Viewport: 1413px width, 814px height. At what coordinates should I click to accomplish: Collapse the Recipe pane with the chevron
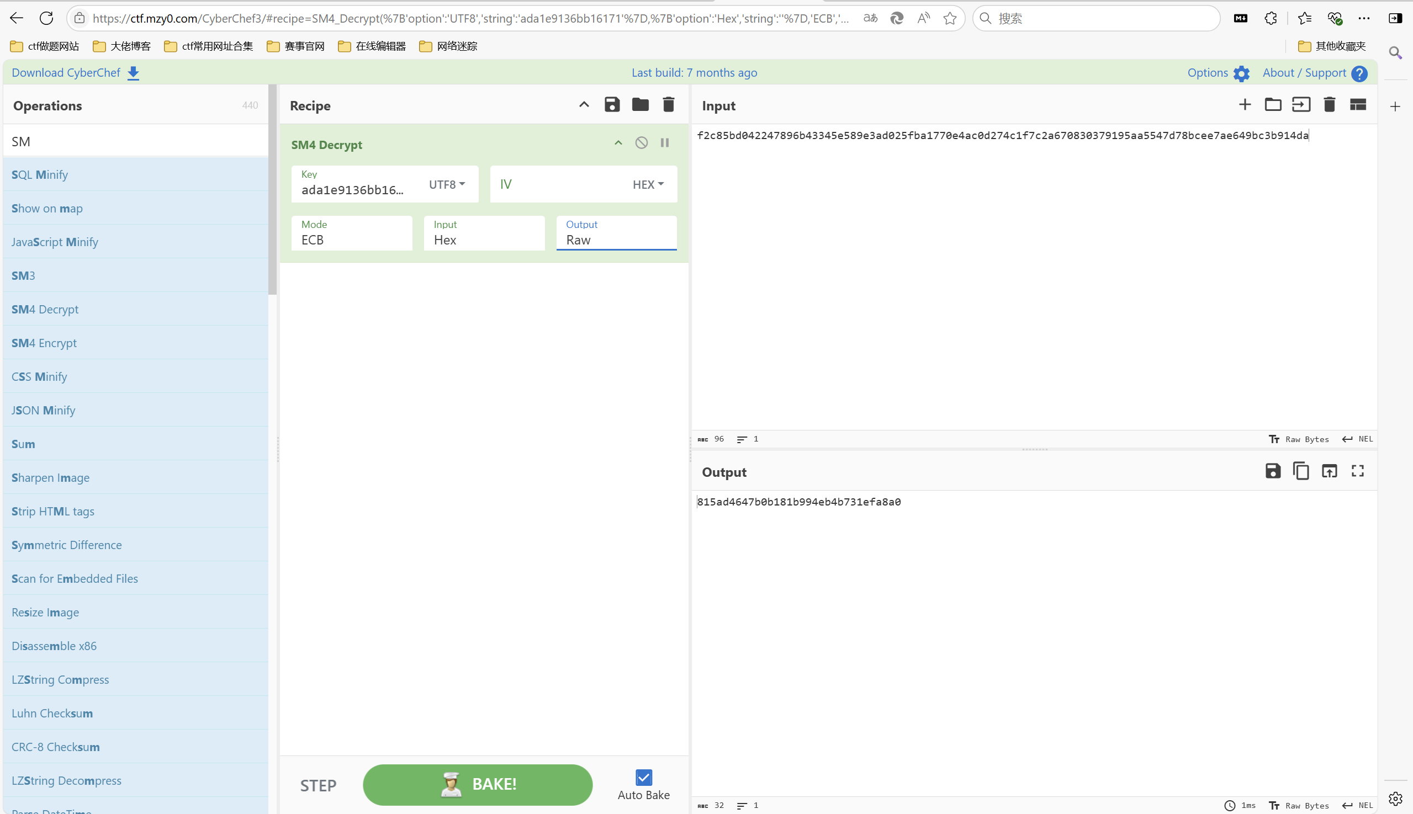tap(584, 104)
